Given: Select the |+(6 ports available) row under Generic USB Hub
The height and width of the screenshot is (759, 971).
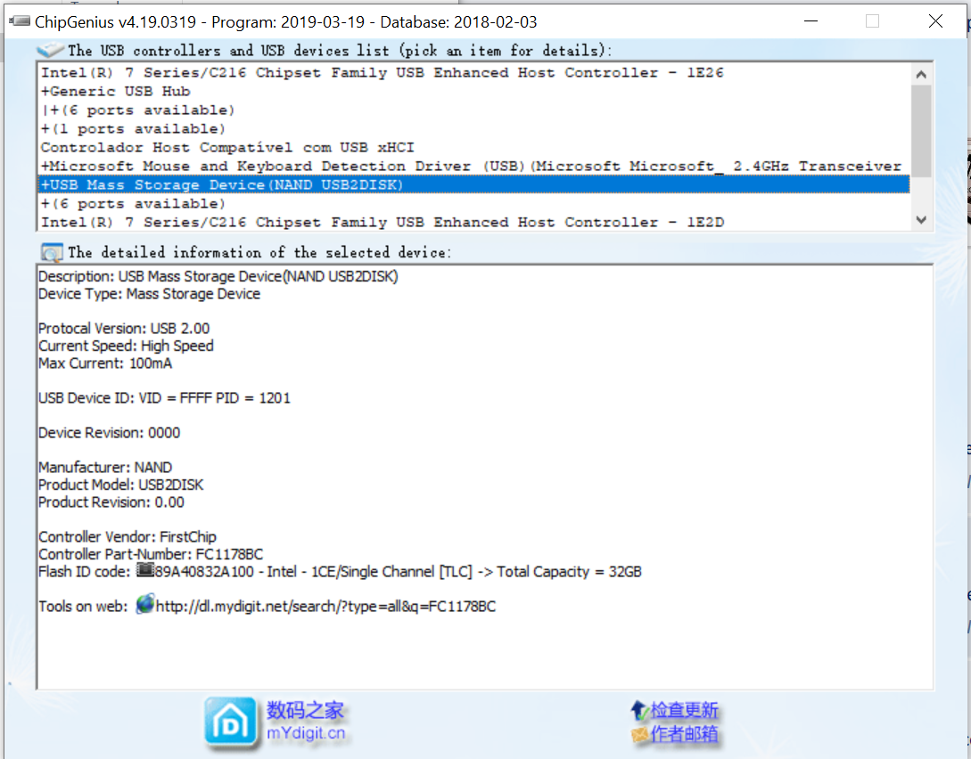Looking at the screenshot, I should click(x=473, y=110).
